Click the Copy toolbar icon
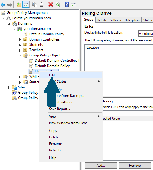Image resolution: width=153 pixels, height=170 pixels. [35, 4]
